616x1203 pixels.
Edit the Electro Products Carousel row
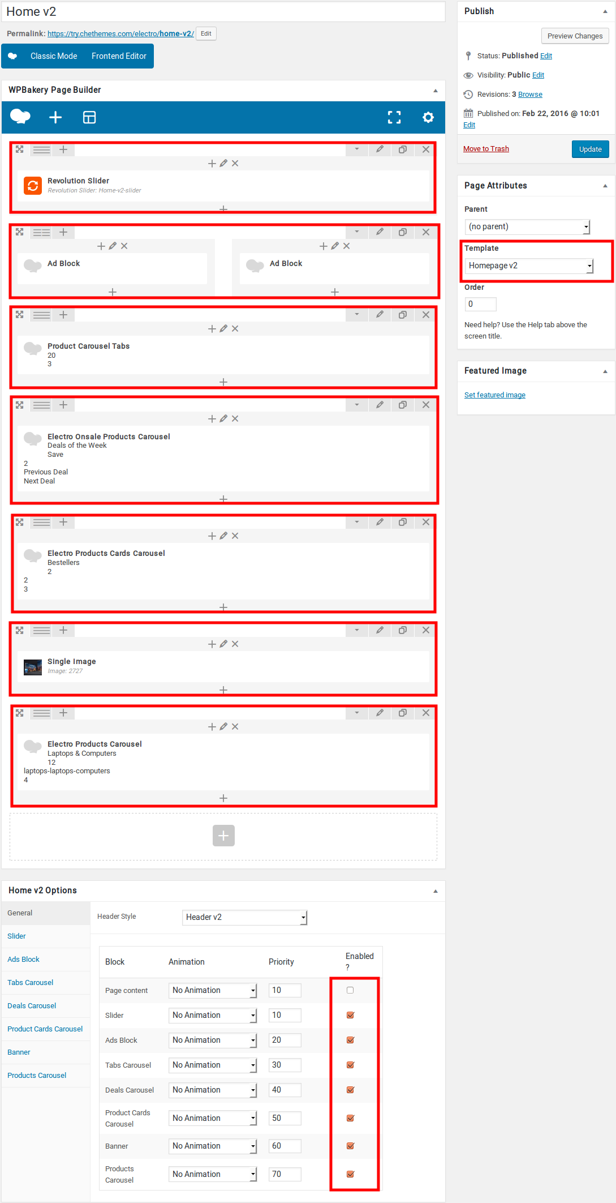tap(380, 713)
